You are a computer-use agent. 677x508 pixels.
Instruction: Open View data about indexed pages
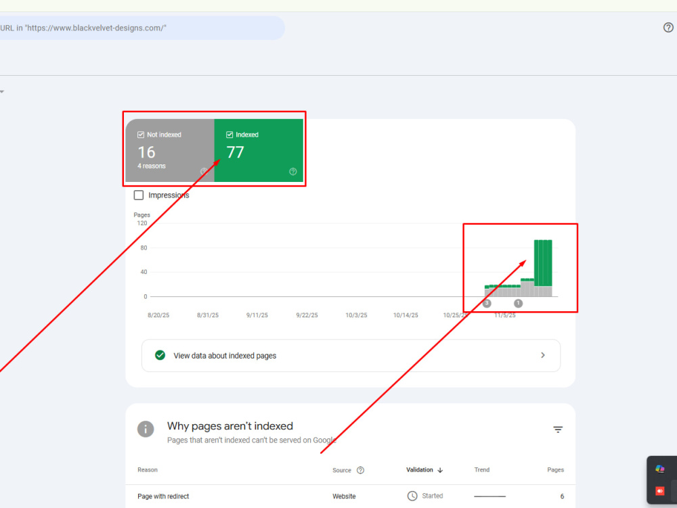(x=351, y=355)
